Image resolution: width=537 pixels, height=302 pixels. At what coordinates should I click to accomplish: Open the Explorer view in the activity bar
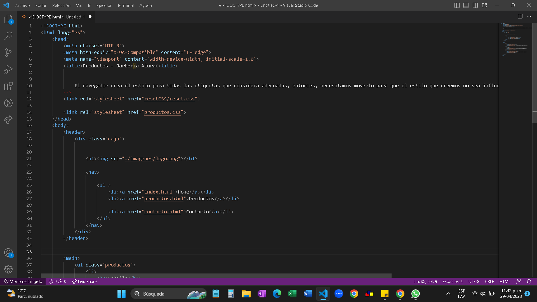[x=8, y=19]
